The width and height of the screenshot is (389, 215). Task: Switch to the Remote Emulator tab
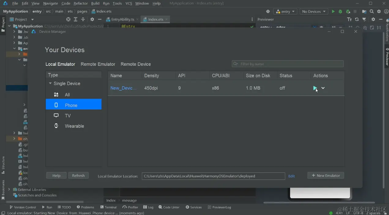tap(98, 64)
